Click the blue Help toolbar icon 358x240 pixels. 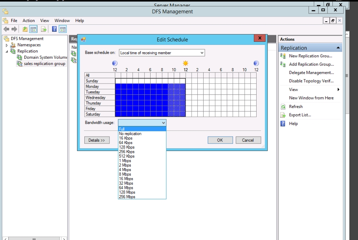coord(55,29)
